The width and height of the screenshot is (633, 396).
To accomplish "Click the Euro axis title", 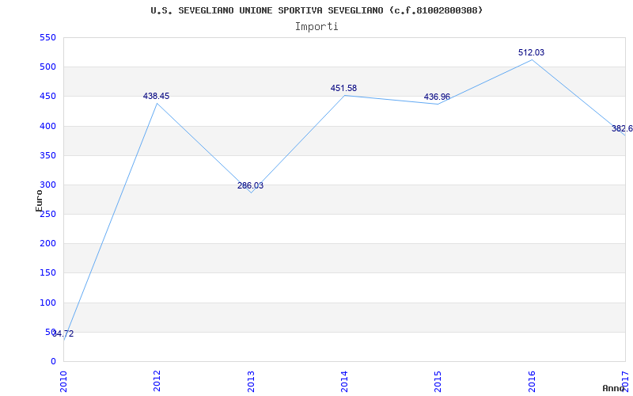I will tap(39, 201).
